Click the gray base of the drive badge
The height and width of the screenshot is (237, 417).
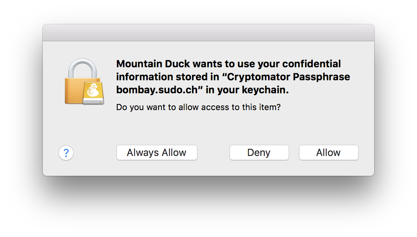[93, 102]
